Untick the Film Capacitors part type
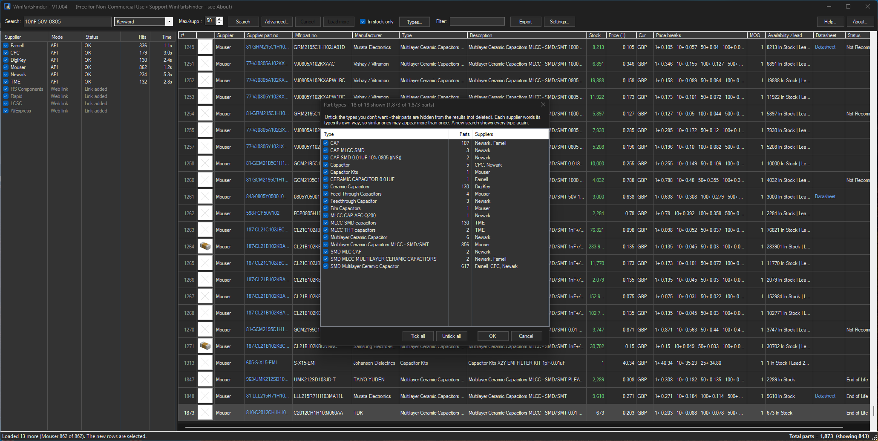 (x=326, y=208)
